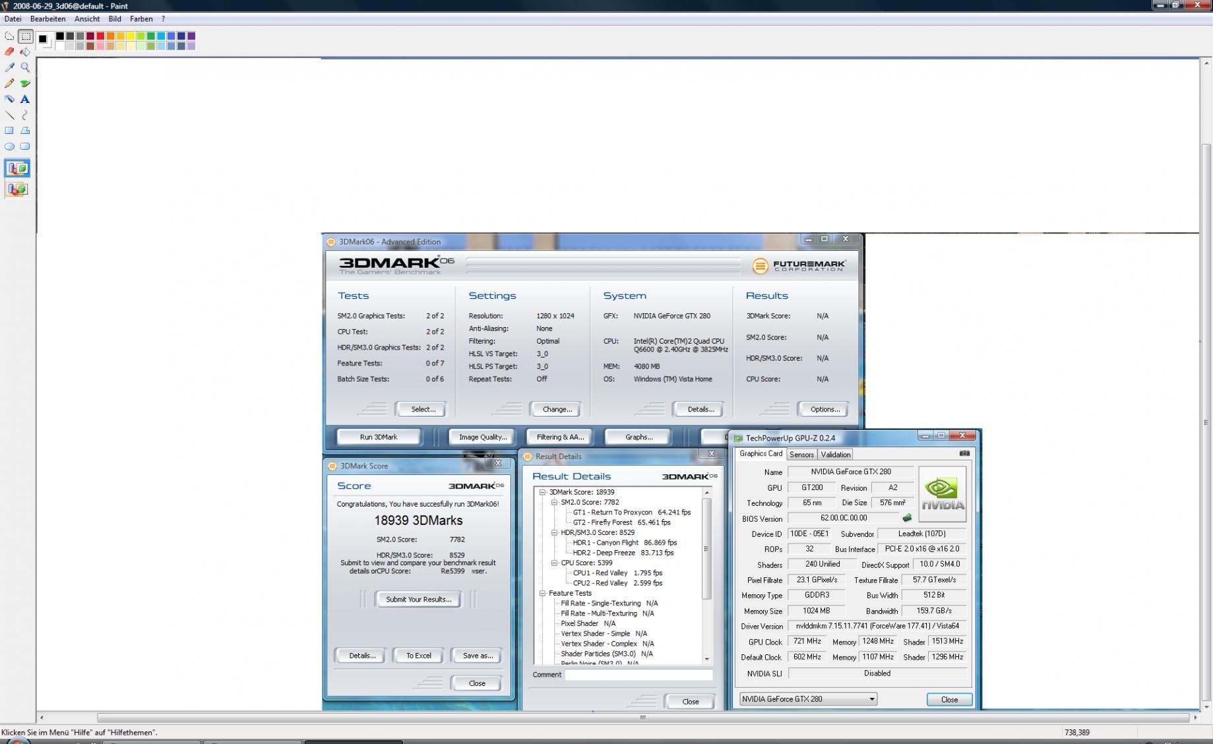The width and height of the screenshot is (1213, 744).
Task: Select the Rounded Rectangle tool
Action: point(25,146)
